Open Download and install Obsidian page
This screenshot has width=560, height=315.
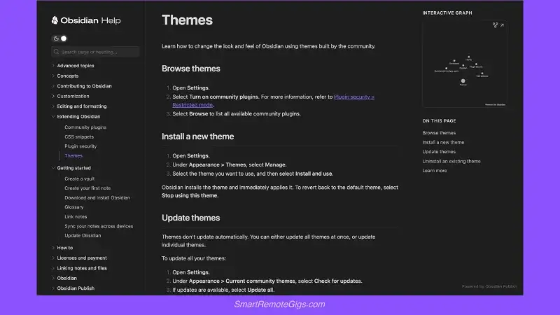pos(97,197)
